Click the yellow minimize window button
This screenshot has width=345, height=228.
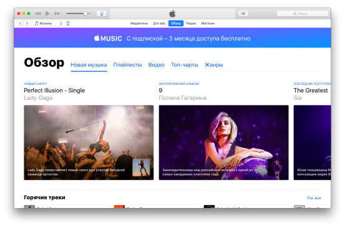click(x=24, y=14)
